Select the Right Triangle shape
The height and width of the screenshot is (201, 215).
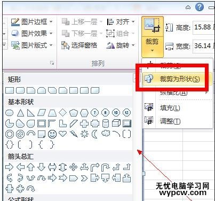[31, 113]
